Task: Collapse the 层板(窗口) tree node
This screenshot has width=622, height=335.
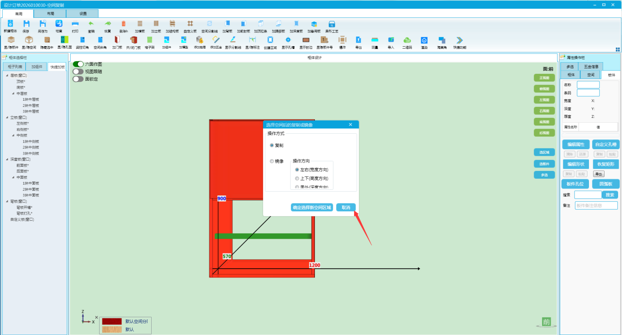Action: pyautogui.click(x=7, y=75)
